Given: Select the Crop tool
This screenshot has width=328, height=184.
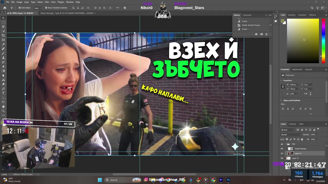Looking at the screenshot, I should pyautogui.click(x=3, y=36).
